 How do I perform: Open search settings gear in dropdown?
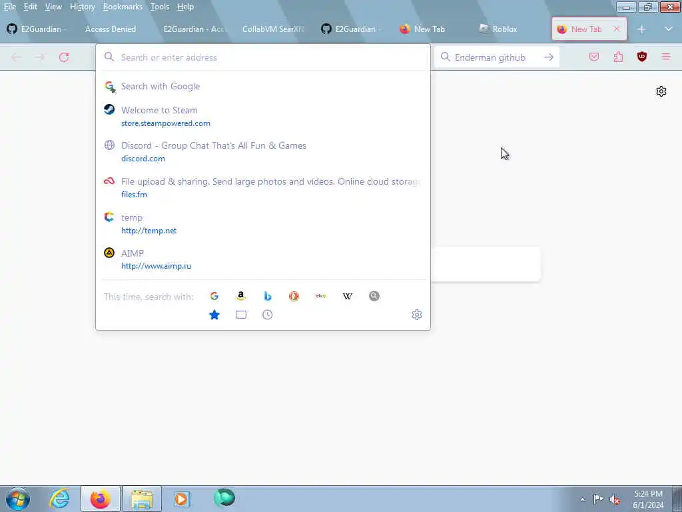417,315
